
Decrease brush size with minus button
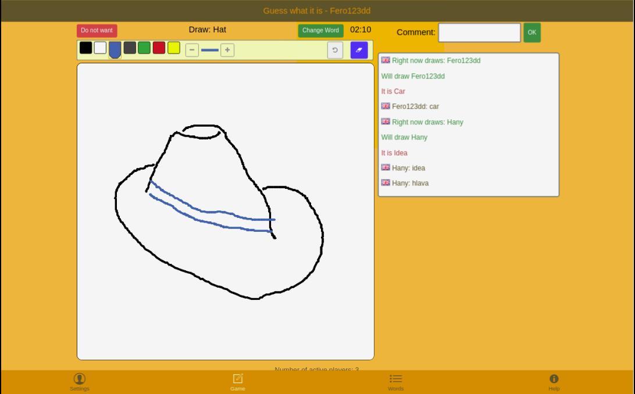pyautogui.click(x=192, y=50)
